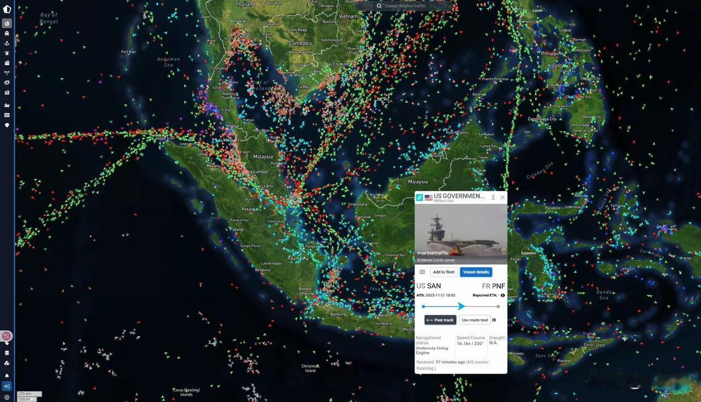Click the Underway Using Engine status
The width and height of the screenshot is (701, 402).
pyautogui.click(x=432, y=350)
